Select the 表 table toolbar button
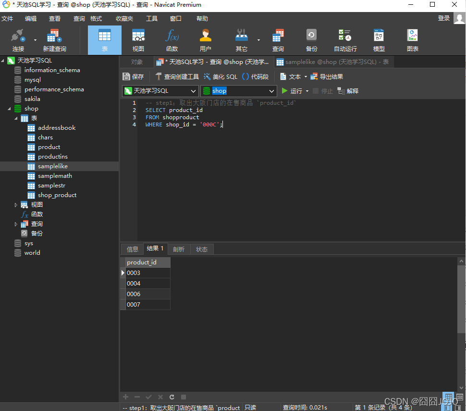Viewport: 466px width, 411px height. (105, 40)
